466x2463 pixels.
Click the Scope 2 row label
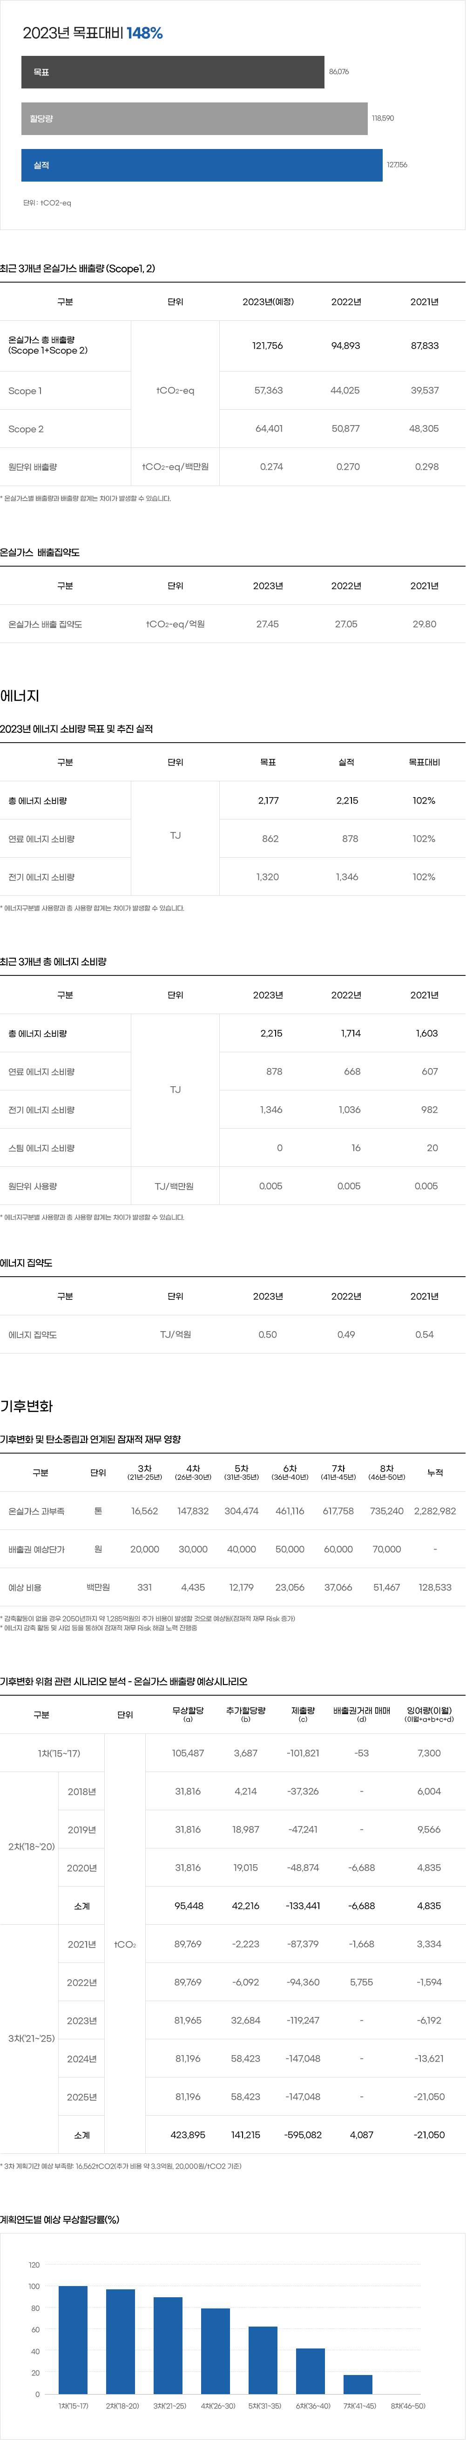tap(26, 429)
